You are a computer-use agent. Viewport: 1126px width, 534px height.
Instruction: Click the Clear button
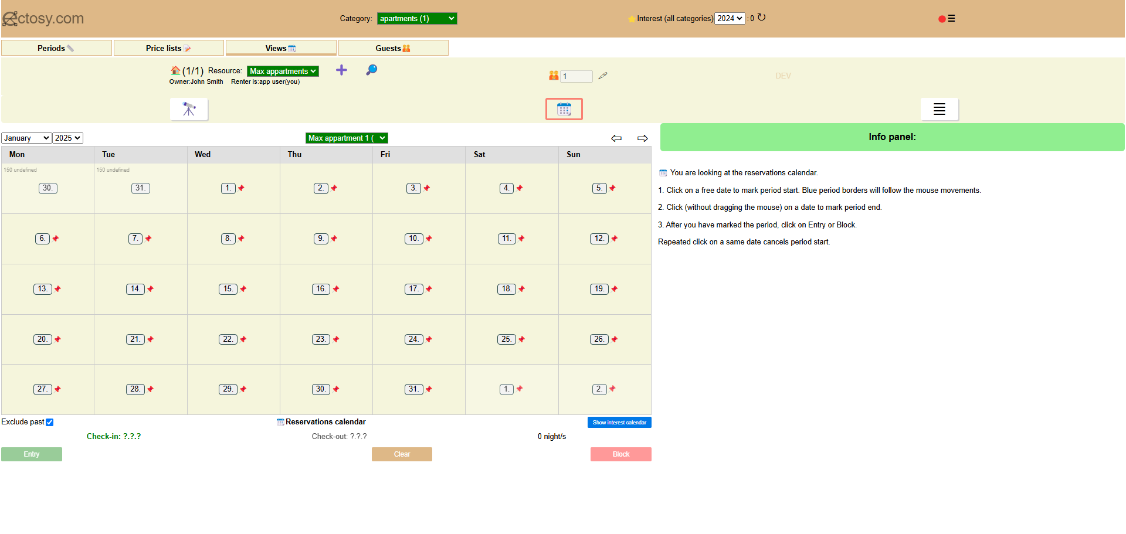tap(402, 454)
